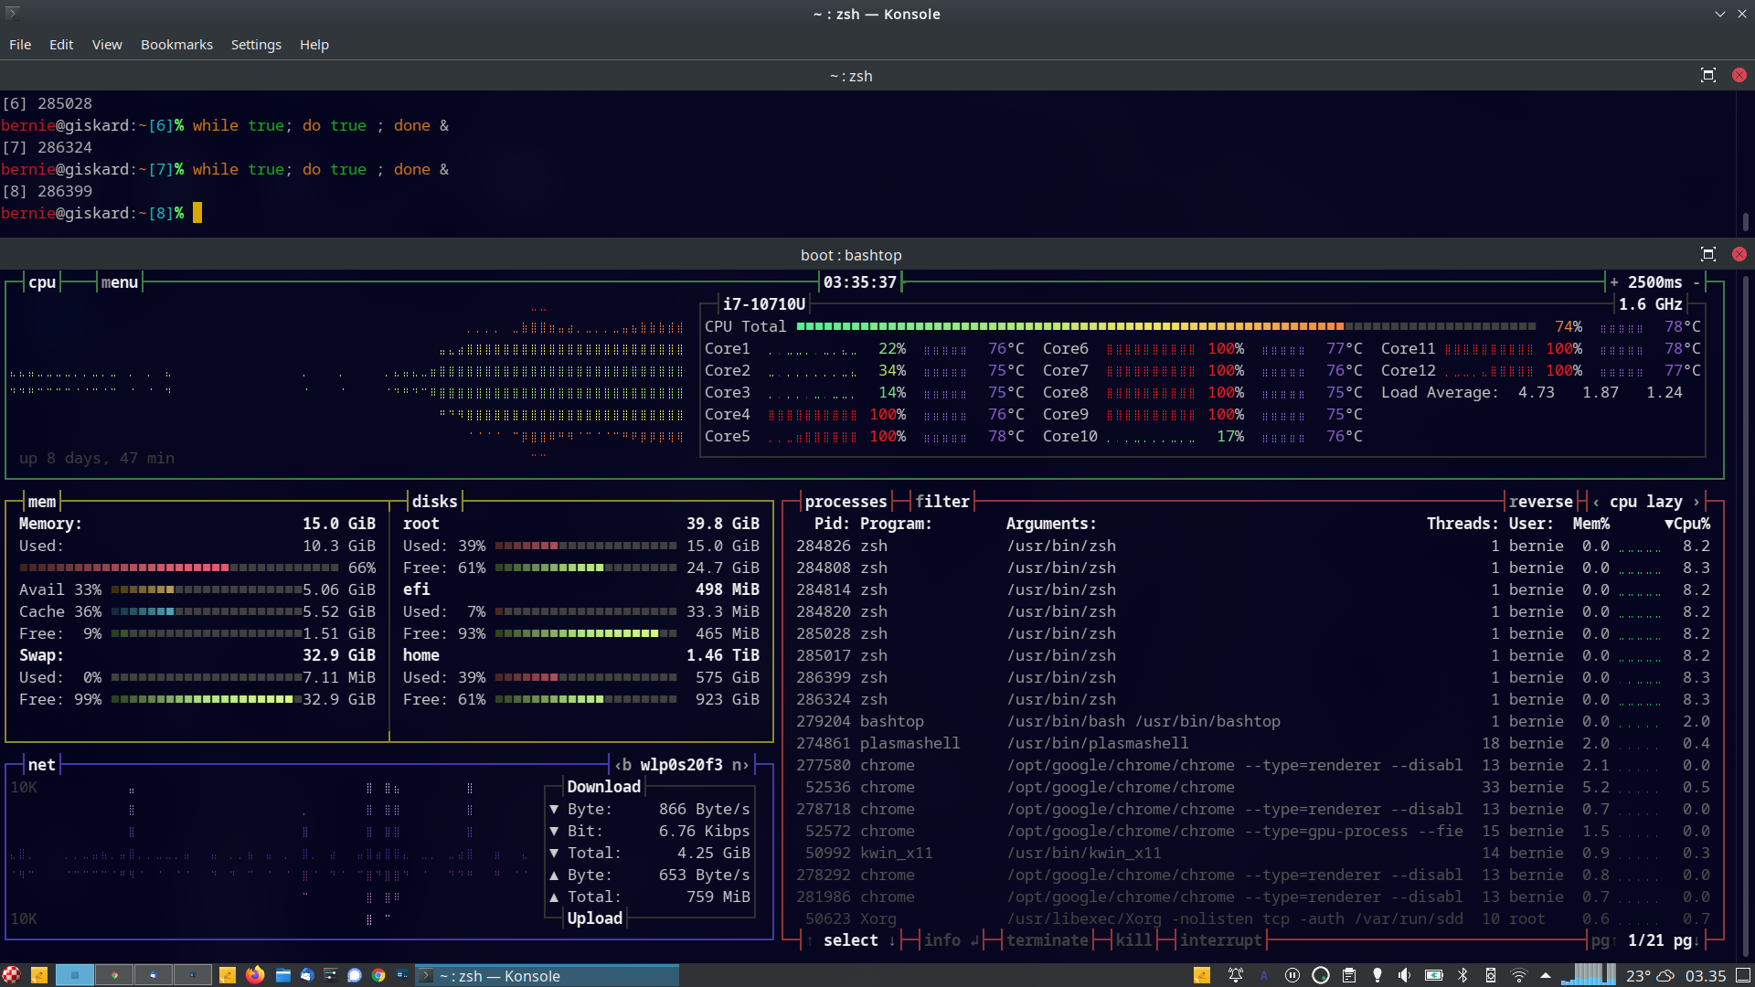1755x987 pixels.
Task: Launch Google Chrome from the taskbar
Action: 378,975
